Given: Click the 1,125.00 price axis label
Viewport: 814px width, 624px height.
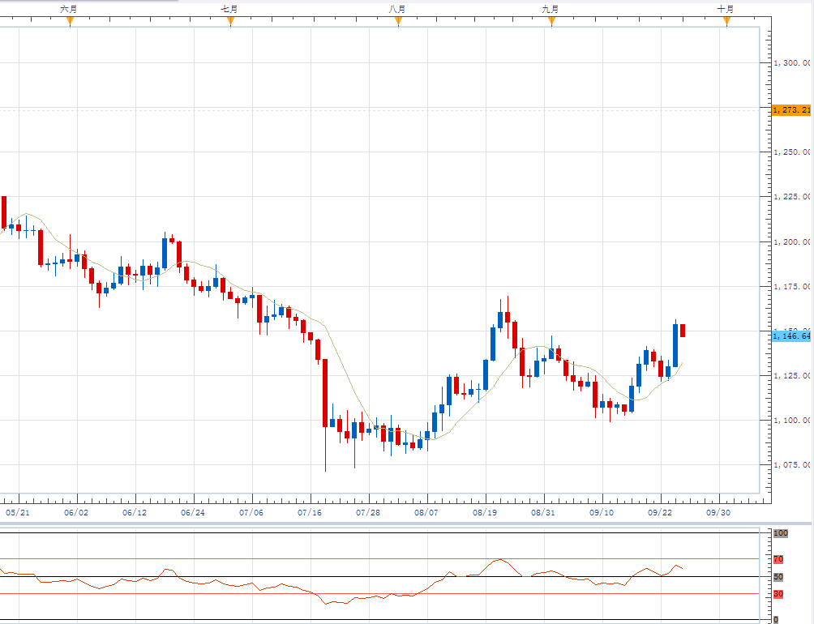Looking at the screenshot, I should click(x=791, y=375).
